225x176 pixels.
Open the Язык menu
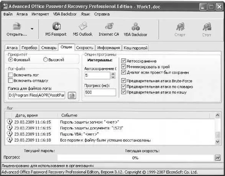(x=85, y=14)
